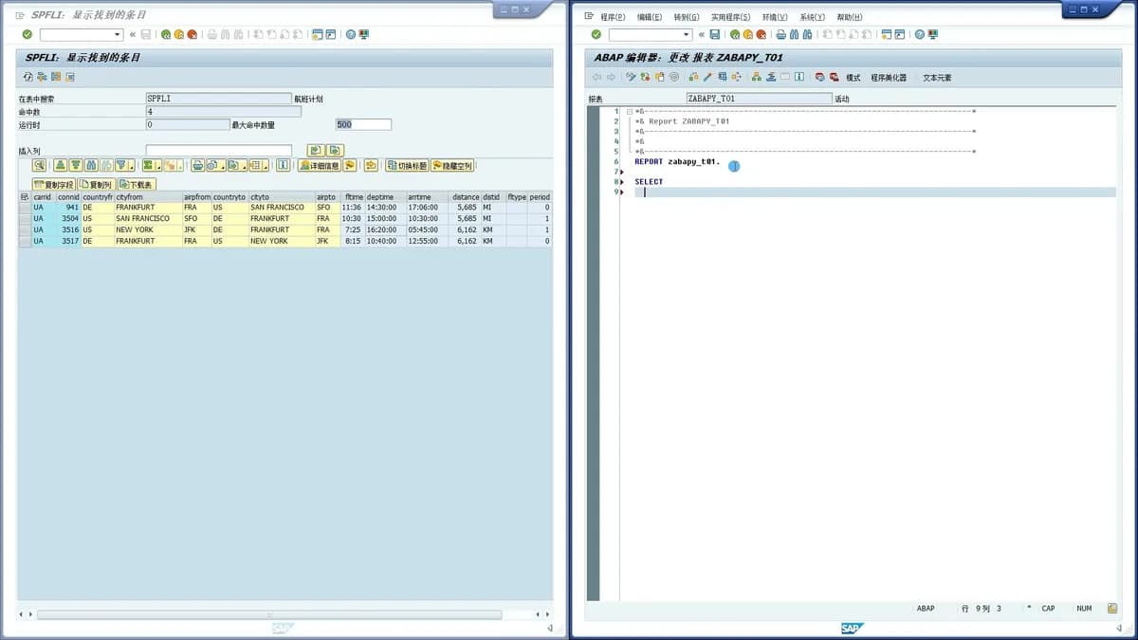Sort ascending in ALV toolbar

tap(59, 165)
